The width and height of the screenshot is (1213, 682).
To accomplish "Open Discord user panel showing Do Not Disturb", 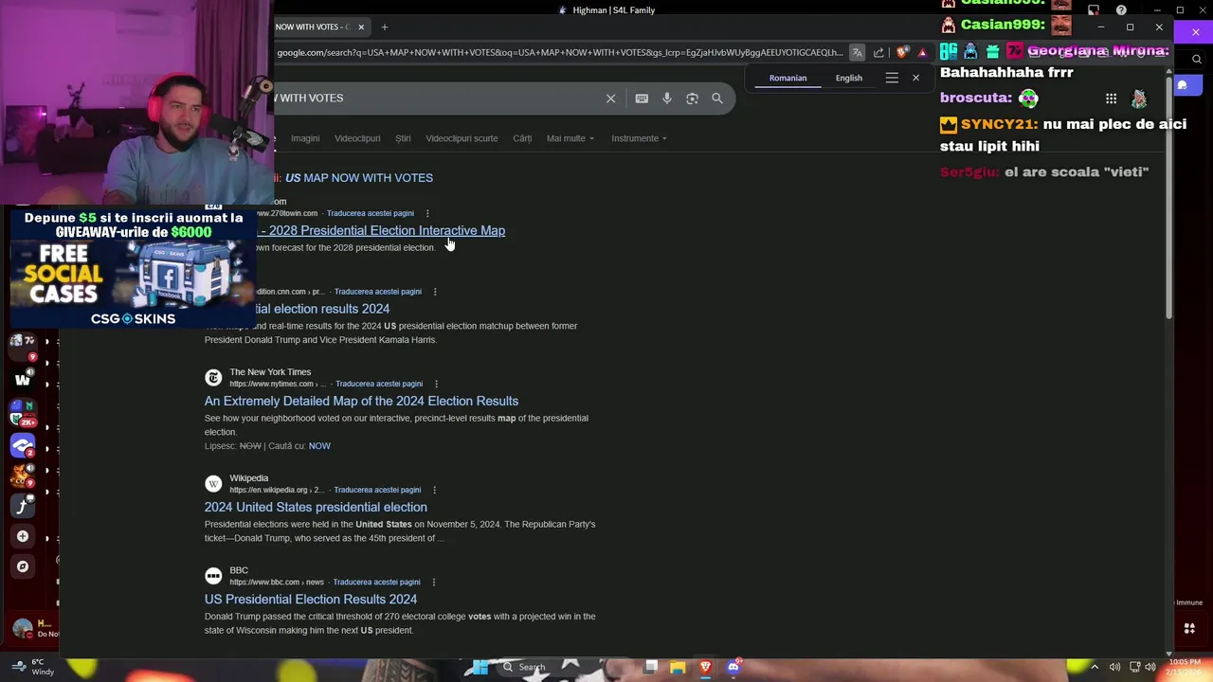I will point(36,629).
